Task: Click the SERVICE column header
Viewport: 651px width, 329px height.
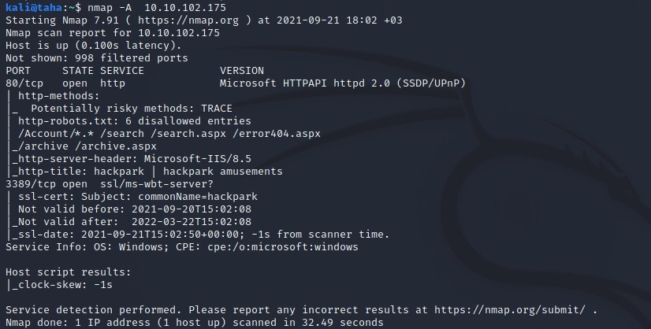Action: (x=122, y=70)
